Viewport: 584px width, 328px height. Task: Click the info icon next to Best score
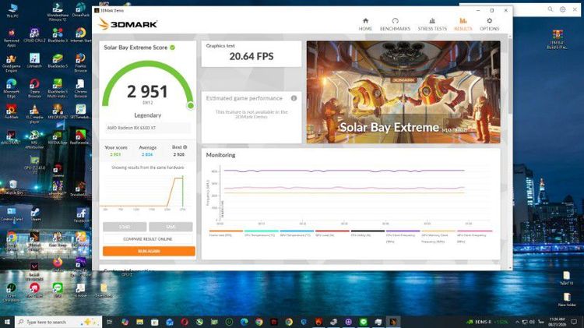[x=185, y=147]
